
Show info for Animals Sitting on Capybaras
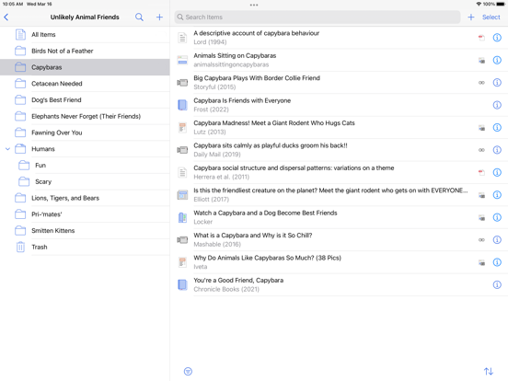(497, 60)
